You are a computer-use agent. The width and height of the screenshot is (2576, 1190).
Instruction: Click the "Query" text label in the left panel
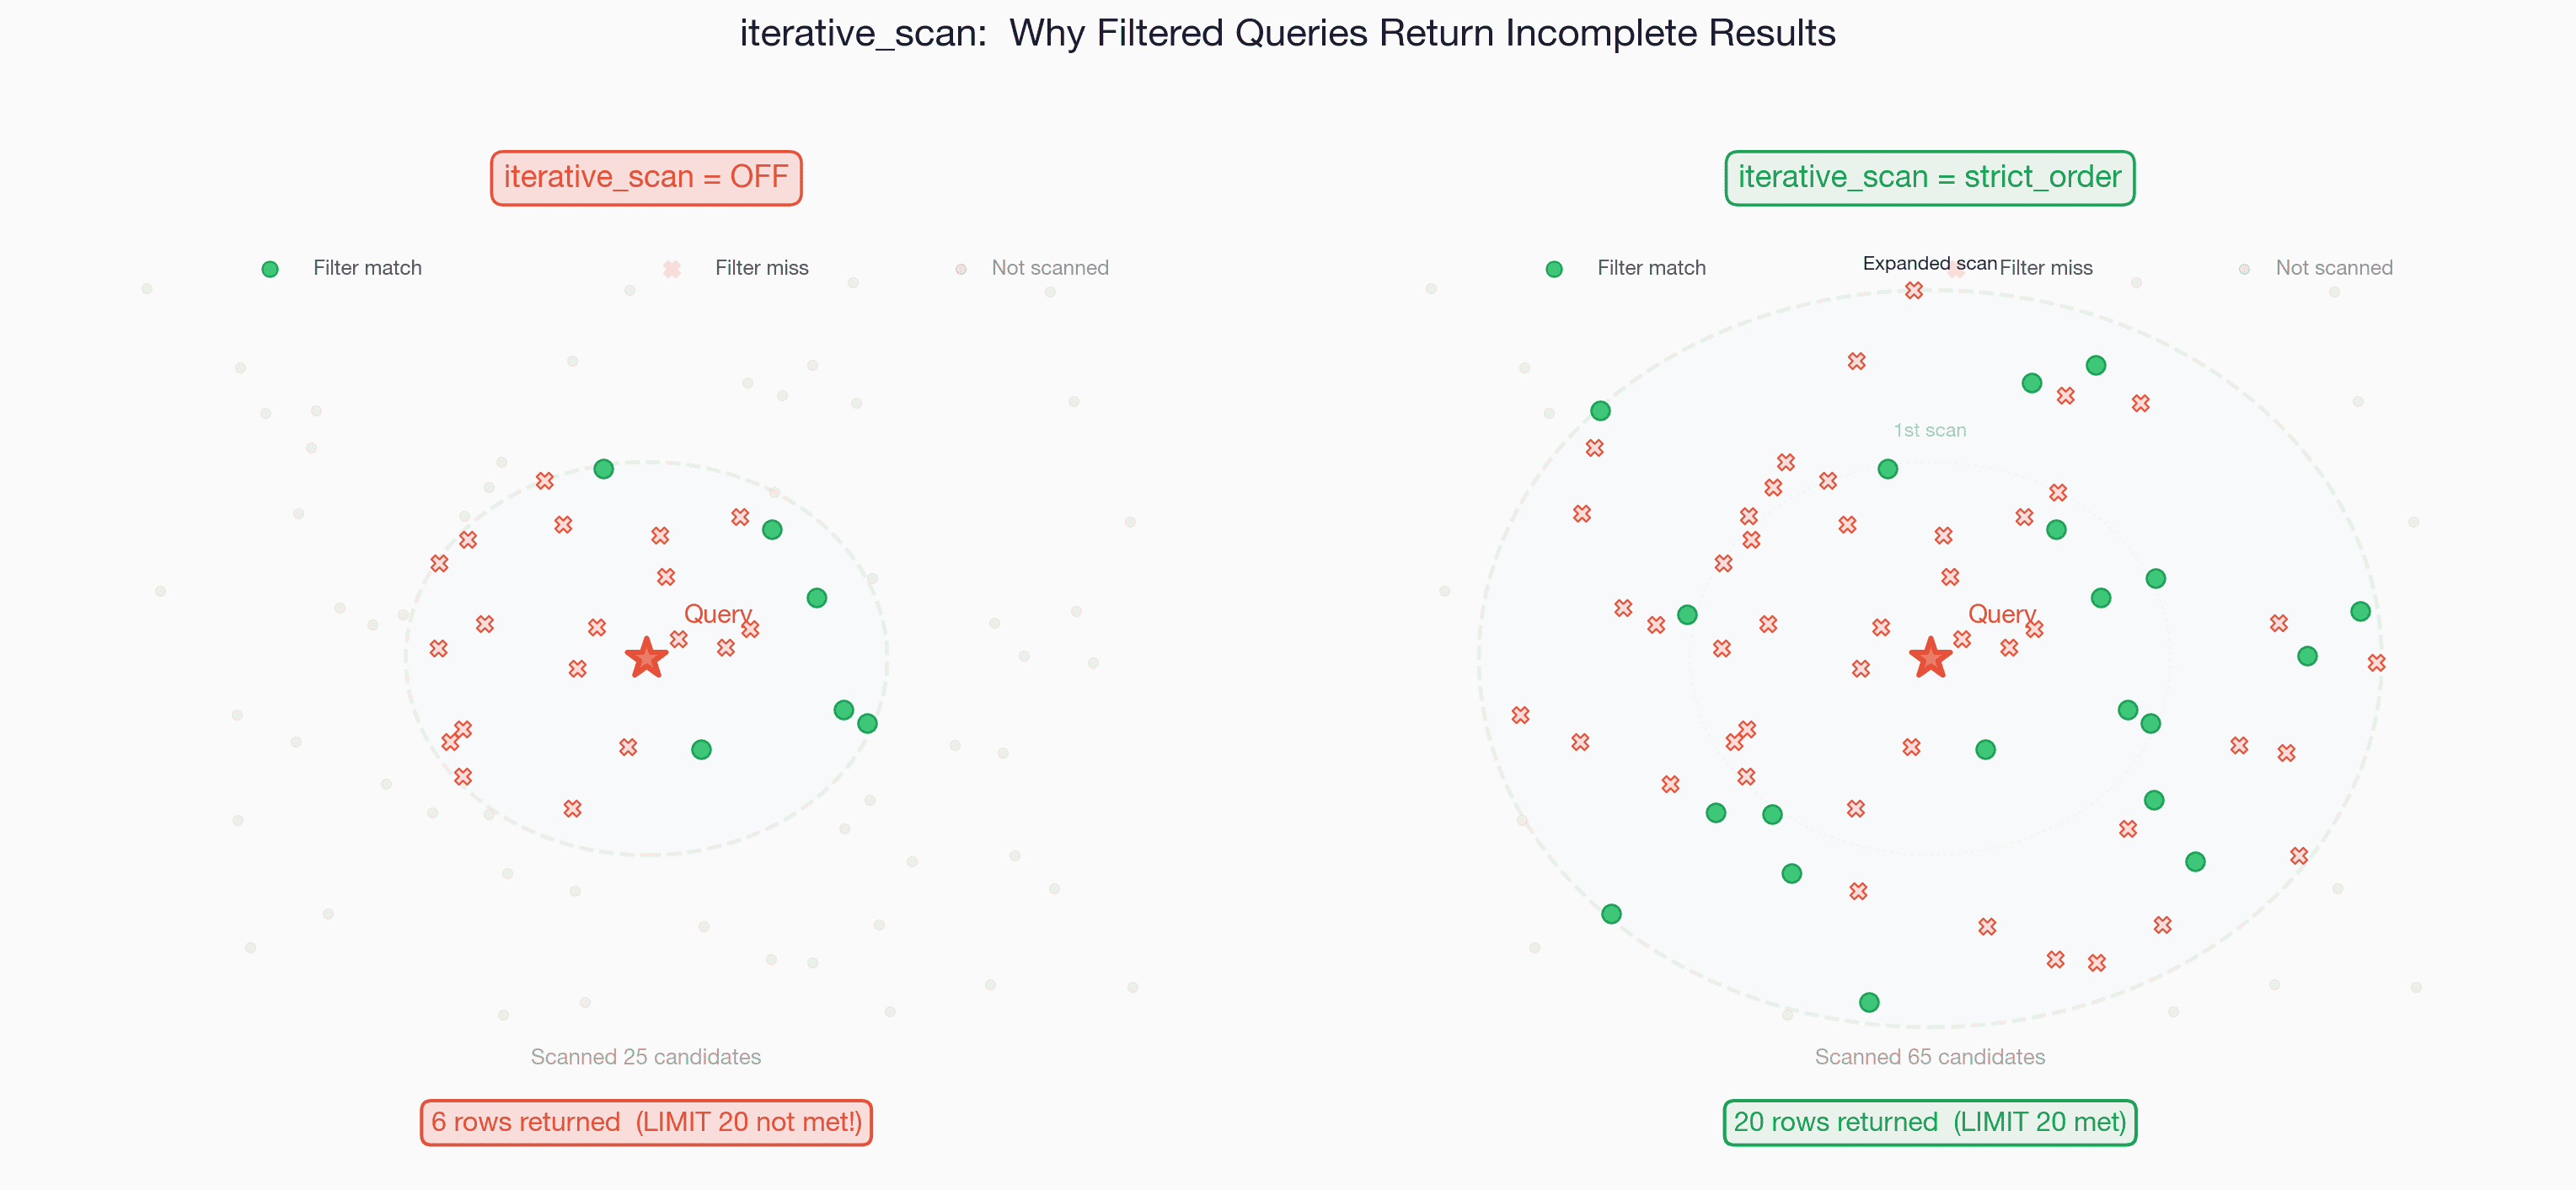coord(718,614)
